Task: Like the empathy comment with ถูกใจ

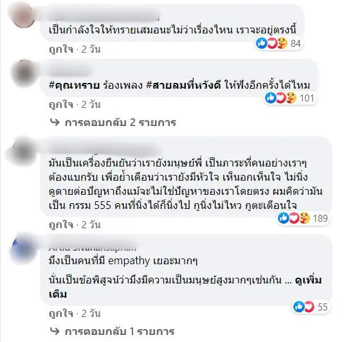Action: [x=61, y=313]
